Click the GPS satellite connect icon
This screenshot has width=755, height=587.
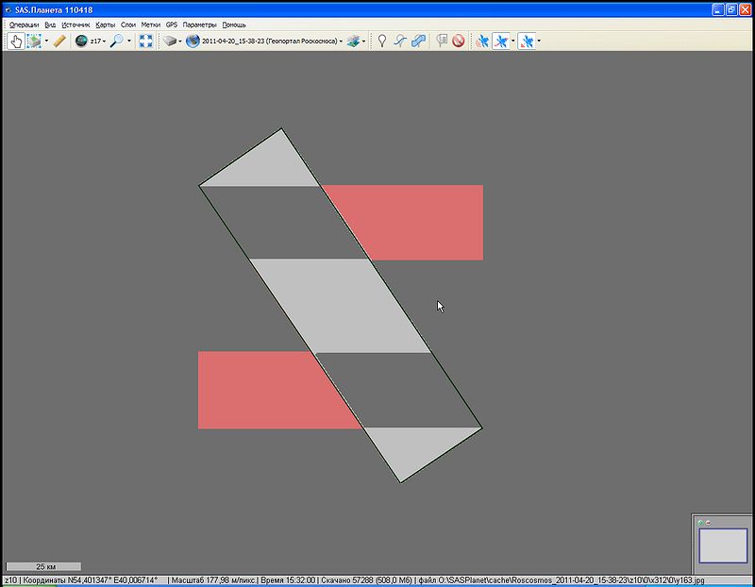click(482, 42)
